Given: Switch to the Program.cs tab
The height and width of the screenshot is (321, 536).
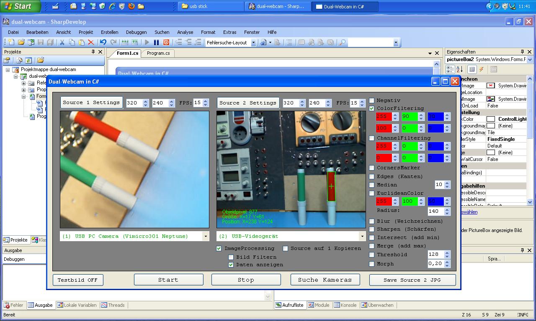Looking at the screenshot, I should [158, 53].
